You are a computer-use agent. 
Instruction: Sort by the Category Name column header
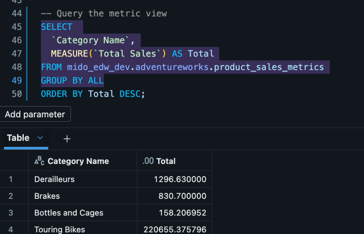[x=78, y=161]
